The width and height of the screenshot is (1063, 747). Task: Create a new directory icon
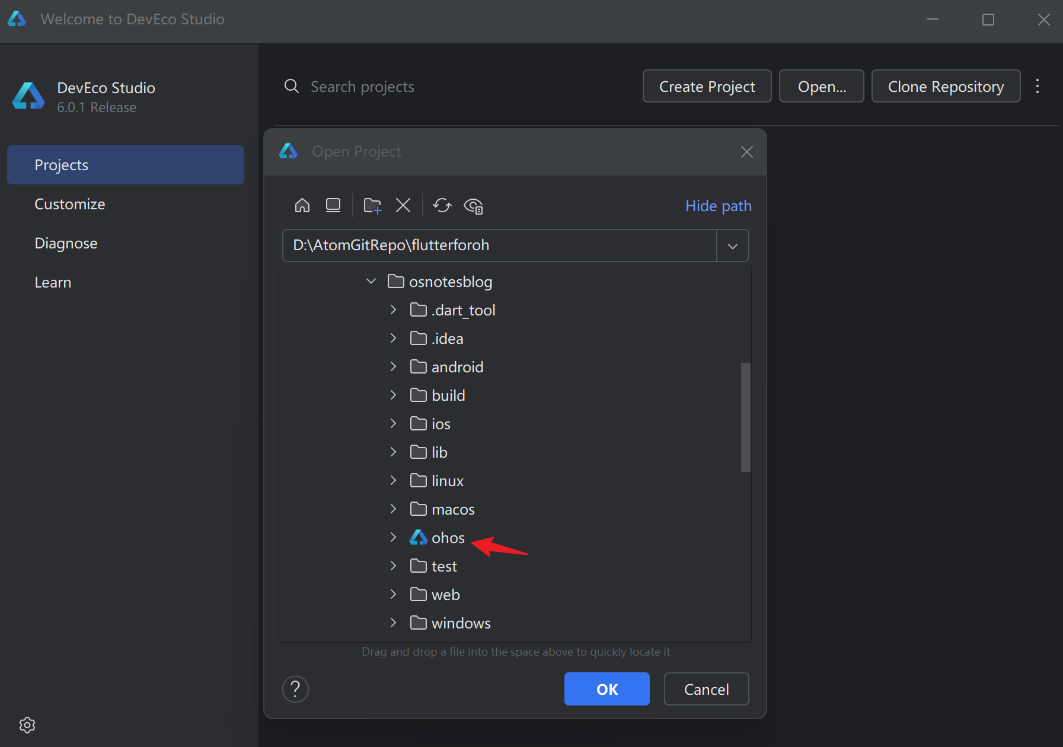click(372, 206)
